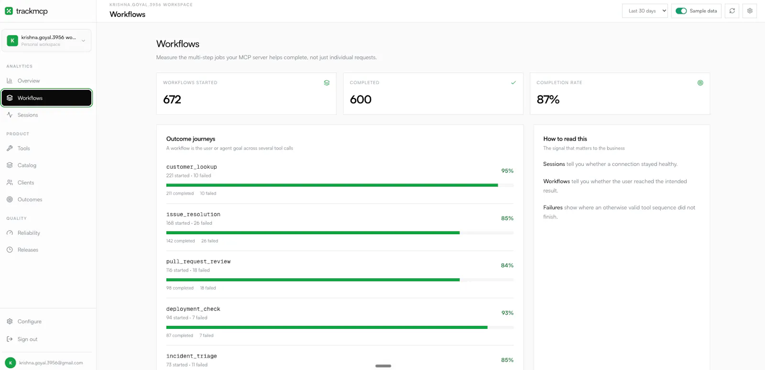Open the Last 30 days dropdown
Image resolution: width=765 pixels, height=370 pixels.
tap(645, 11)
